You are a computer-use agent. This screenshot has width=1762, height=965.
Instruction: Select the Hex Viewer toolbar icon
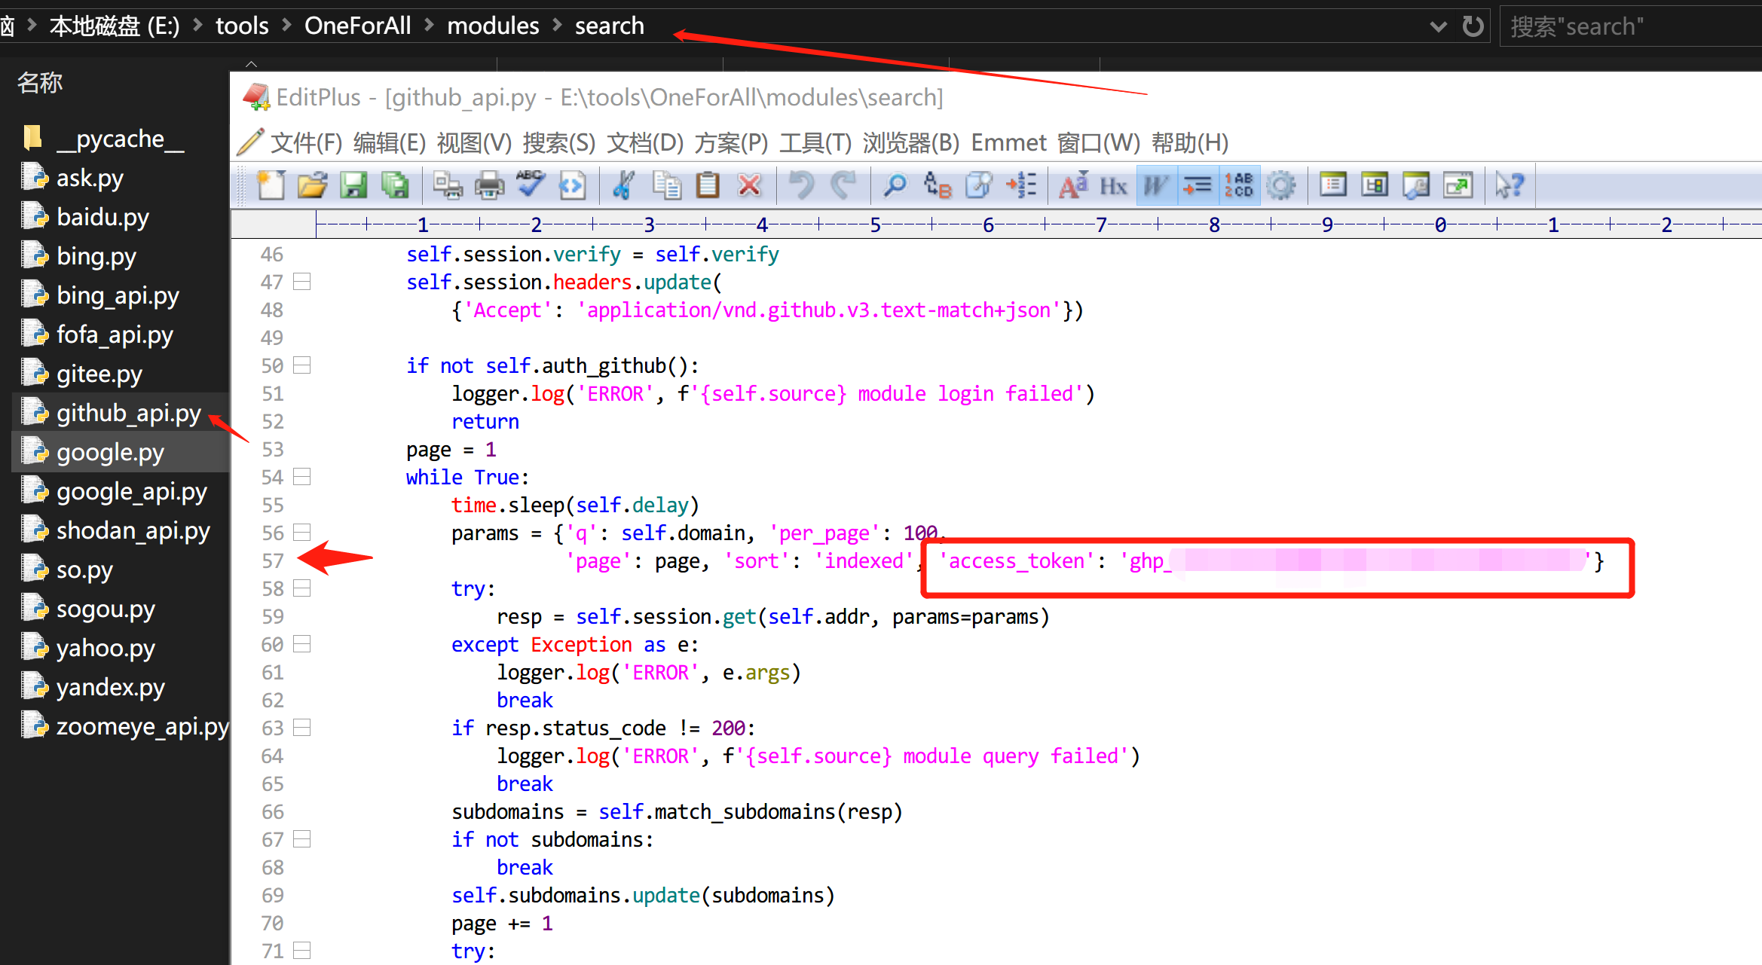click(x=1113, y=185)
